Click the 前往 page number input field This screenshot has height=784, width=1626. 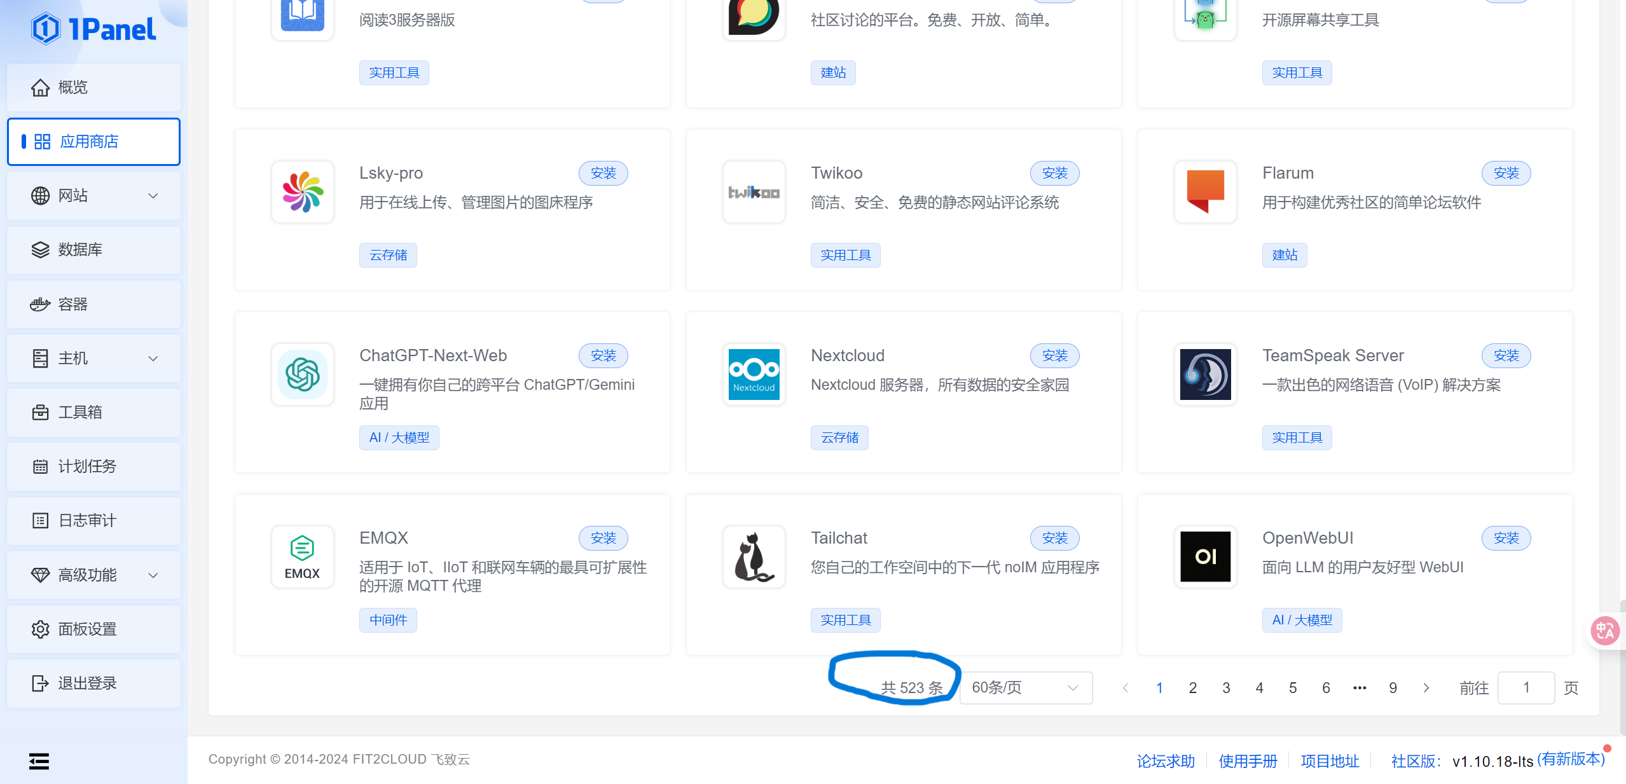(x=1526, y=687)
